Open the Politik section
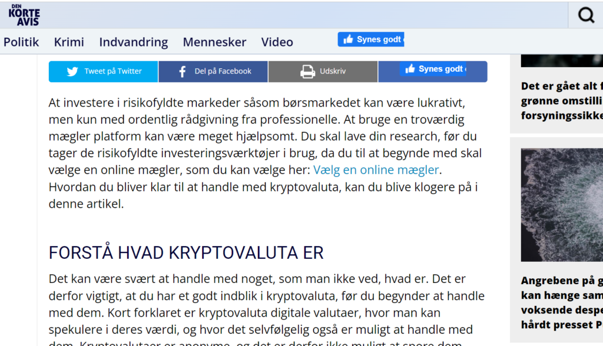603x346 pixels. [x=21, y=42]
